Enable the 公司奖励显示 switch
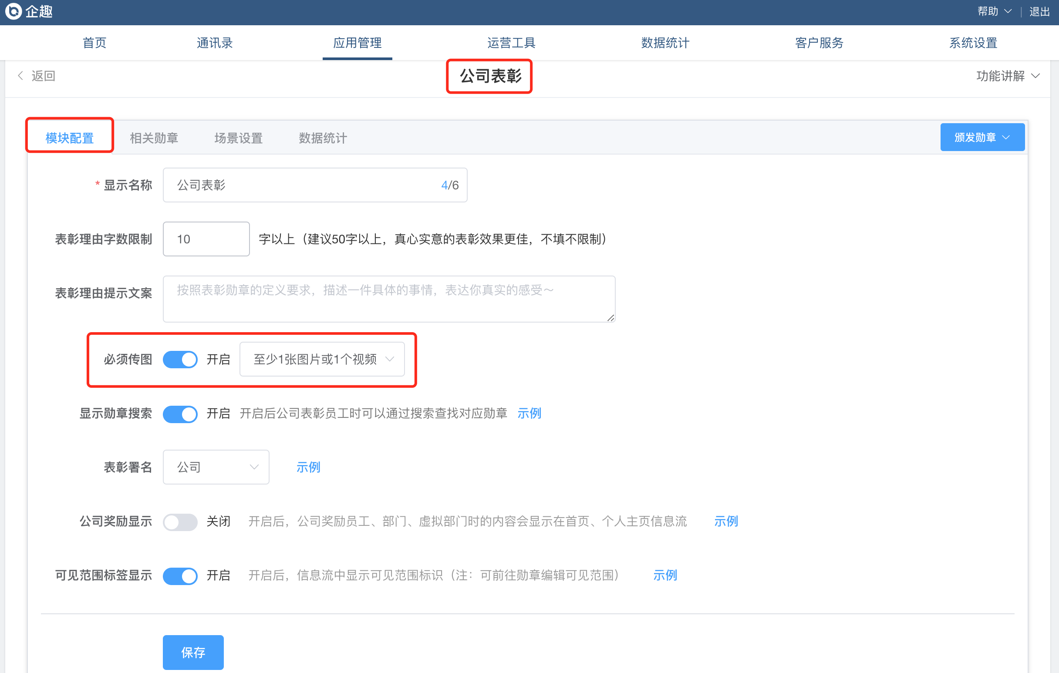Viewport: 1059px width, 673px height. (x=180, y=522)
